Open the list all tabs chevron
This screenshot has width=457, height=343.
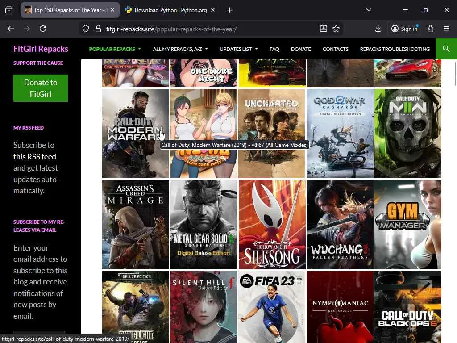coord(369,10)
